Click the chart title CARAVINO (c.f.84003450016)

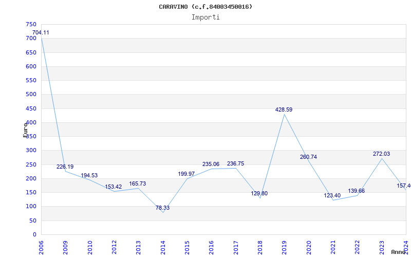point(206,7)
